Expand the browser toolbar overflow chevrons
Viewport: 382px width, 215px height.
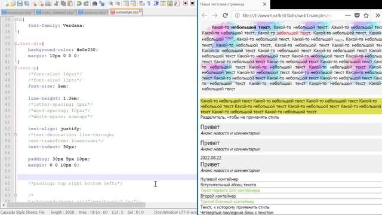[x=378, y=16]
